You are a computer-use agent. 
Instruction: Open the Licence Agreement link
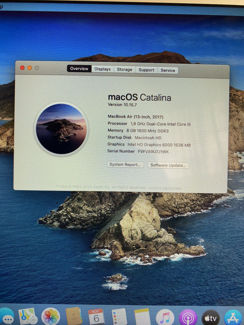[x=165, y=188]
